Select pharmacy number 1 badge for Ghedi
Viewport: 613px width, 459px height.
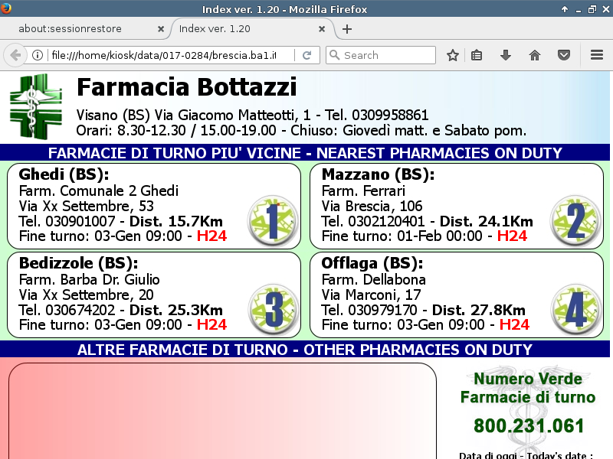pos(273,220)
